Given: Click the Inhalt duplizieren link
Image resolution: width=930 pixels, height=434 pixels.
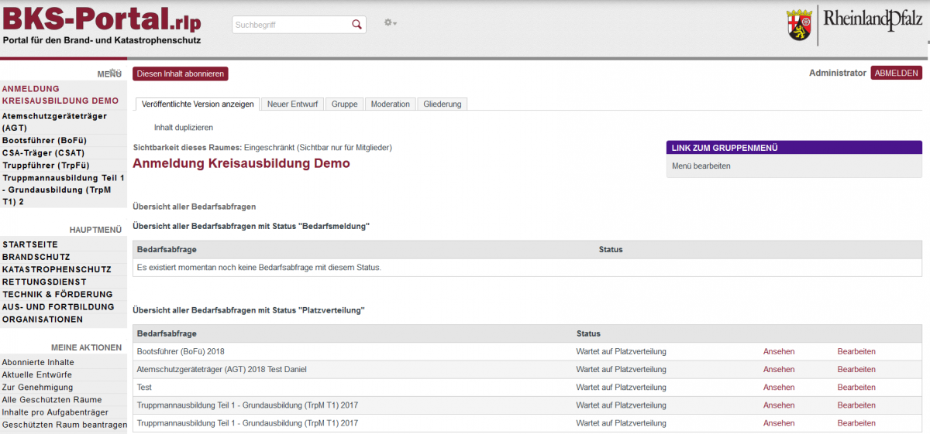Looking at the screenshot, I should coord(183,128).
